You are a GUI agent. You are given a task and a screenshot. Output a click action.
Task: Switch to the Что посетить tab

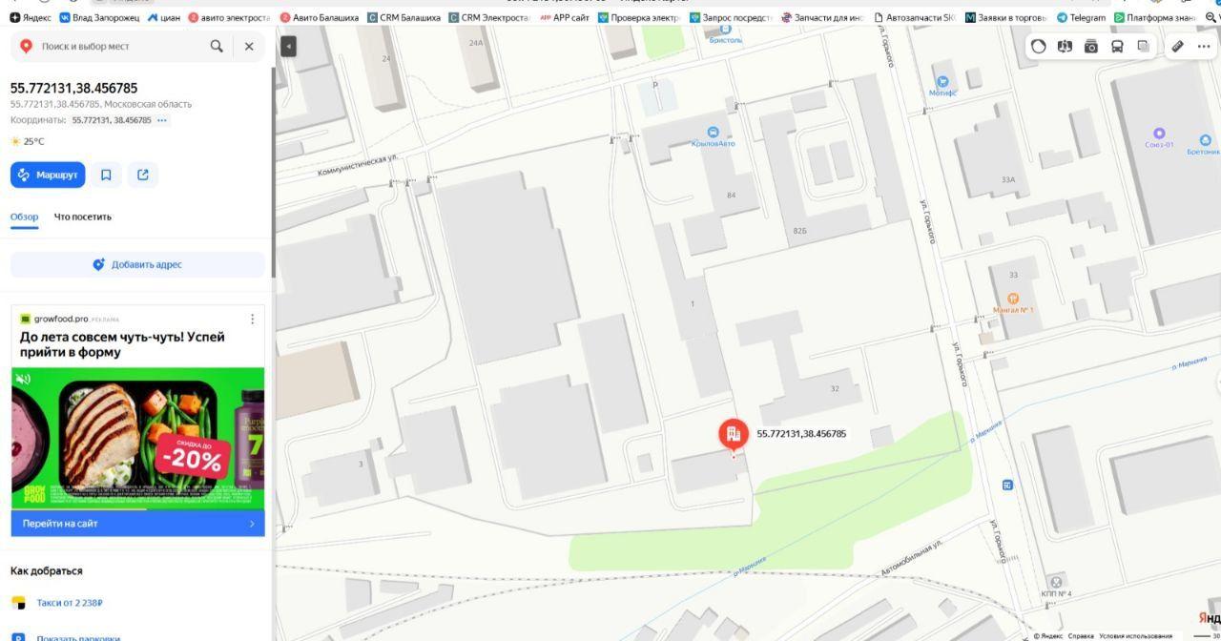[83, 217]
